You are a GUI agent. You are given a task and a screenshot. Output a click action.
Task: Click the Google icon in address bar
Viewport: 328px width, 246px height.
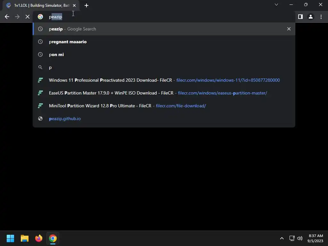pos(40,17)
